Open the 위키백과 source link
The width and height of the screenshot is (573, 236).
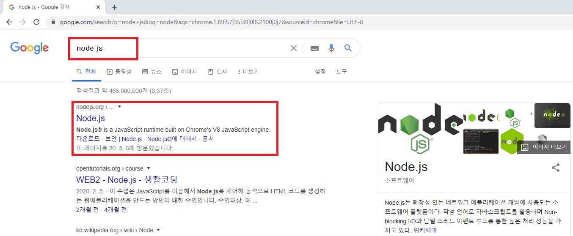coord(425,231)
